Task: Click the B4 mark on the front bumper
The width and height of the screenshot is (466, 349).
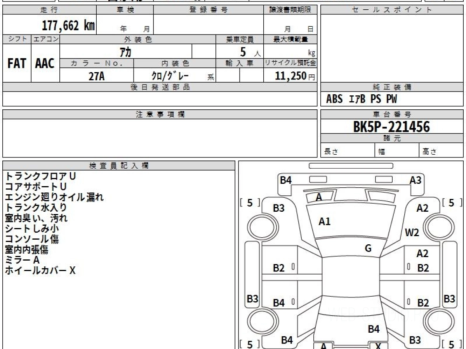Action: (x=286, y=180)
